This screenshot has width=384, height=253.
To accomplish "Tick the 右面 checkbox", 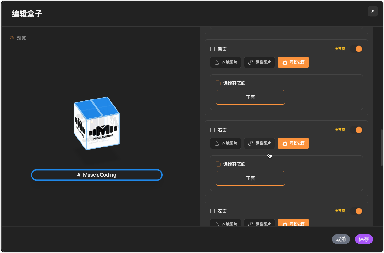I will pyautogui.click(x=213, y=130).
